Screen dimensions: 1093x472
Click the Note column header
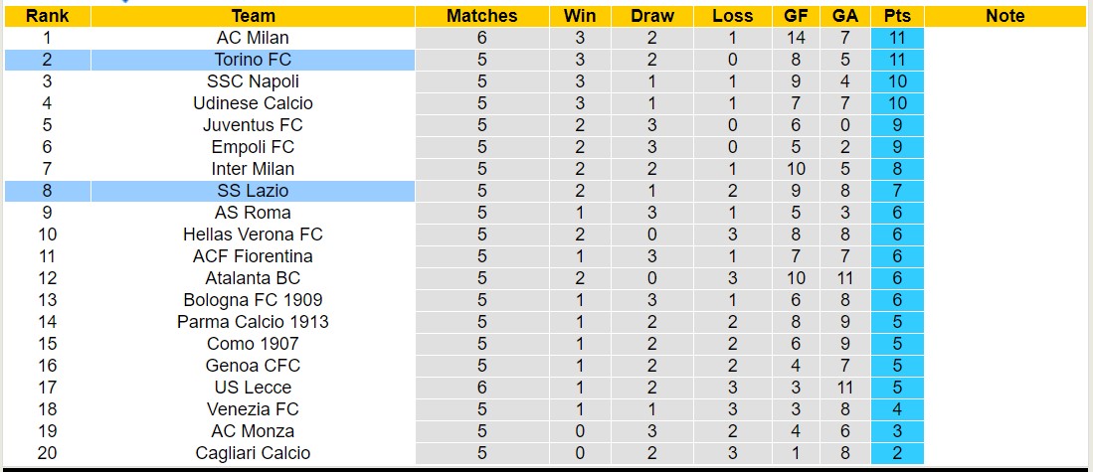coord(1004,16)
